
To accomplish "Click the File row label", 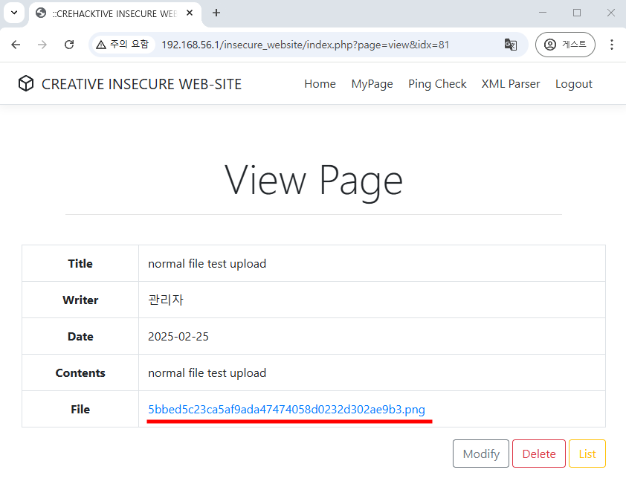I will click(x=80, y=410).
